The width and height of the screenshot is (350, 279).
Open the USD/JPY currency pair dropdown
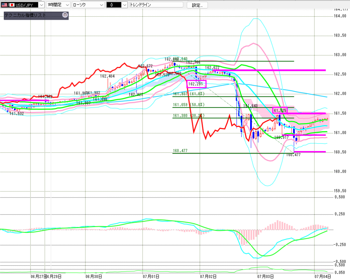point(41,5)
